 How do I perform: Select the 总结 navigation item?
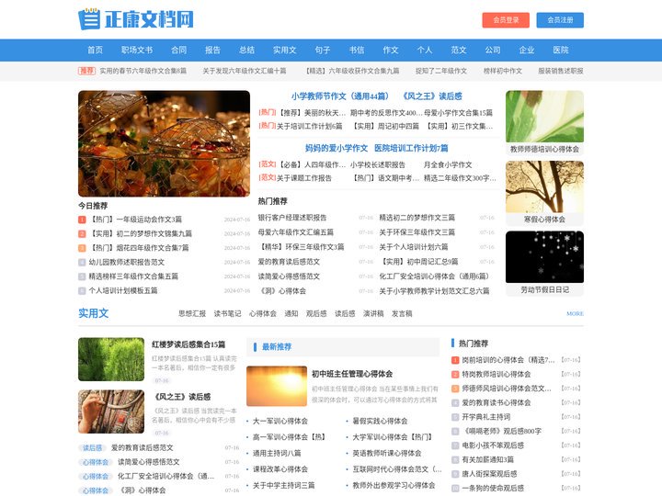point(246,50)
